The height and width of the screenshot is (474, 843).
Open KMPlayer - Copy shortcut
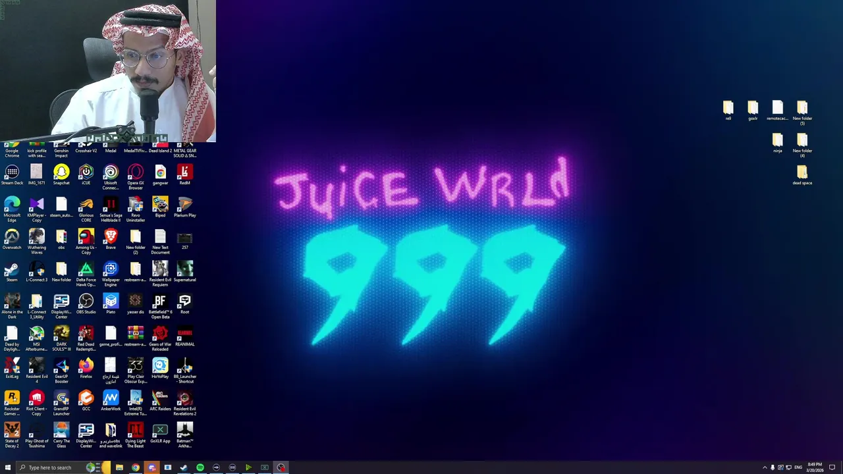click(37, 209)
